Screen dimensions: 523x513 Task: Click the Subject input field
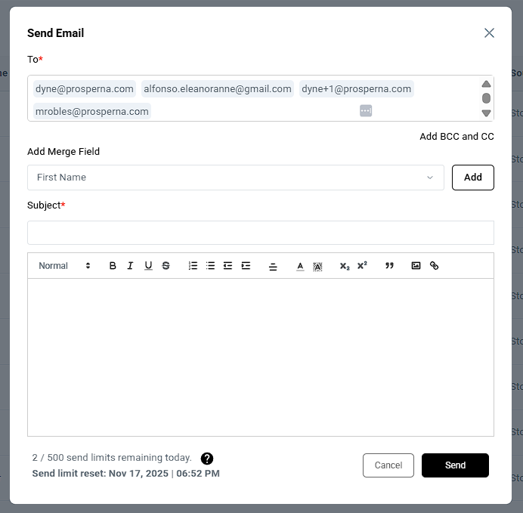click(261, 233)
